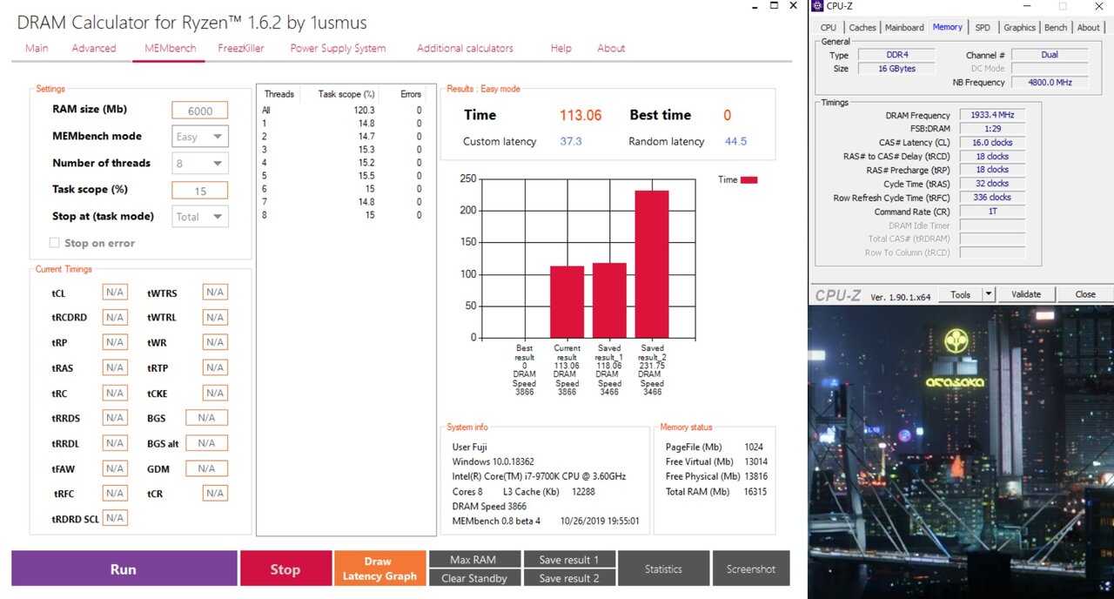1114x599 pixels.
Task: Click the Close button in CPU-Z
Action: click(x=1085, y=294)
